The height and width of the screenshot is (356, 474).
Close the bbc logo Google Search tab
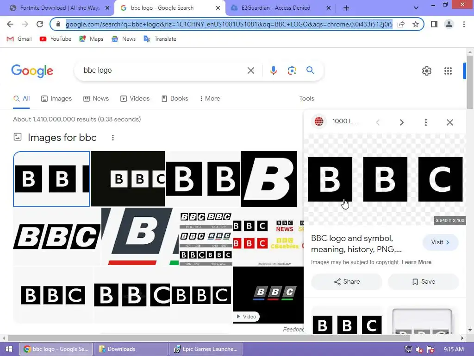pyautogui.click(x=218, y=8)
